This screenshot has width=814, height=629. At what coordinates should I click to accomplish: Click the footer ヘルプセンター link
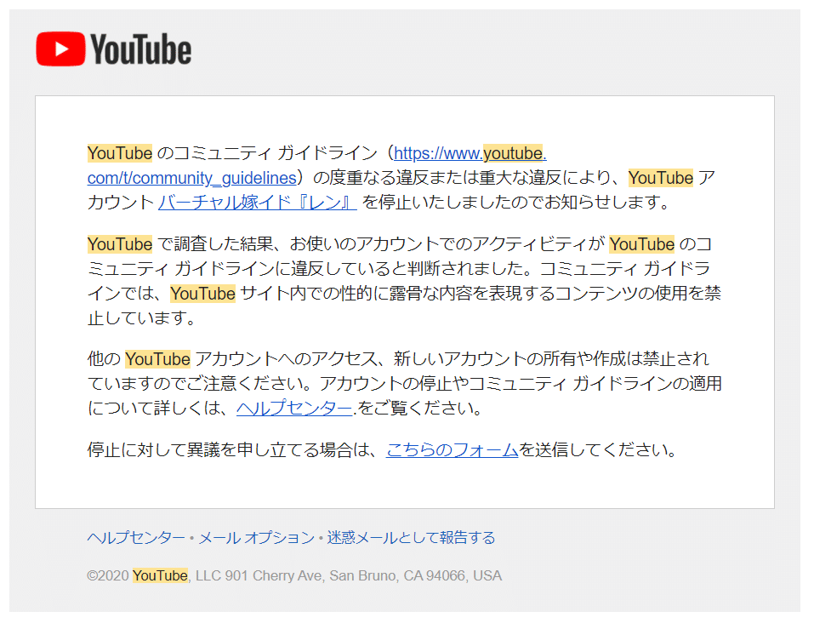tap(136, 538)
